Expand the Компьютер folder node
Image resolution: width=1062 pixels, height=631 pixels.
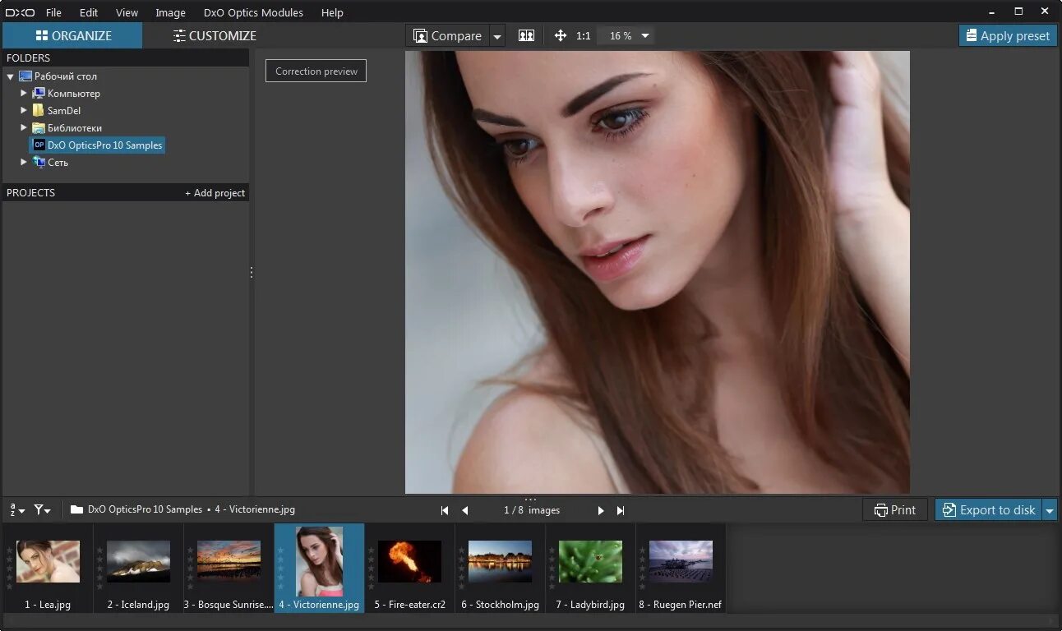(x=24, y=93)
